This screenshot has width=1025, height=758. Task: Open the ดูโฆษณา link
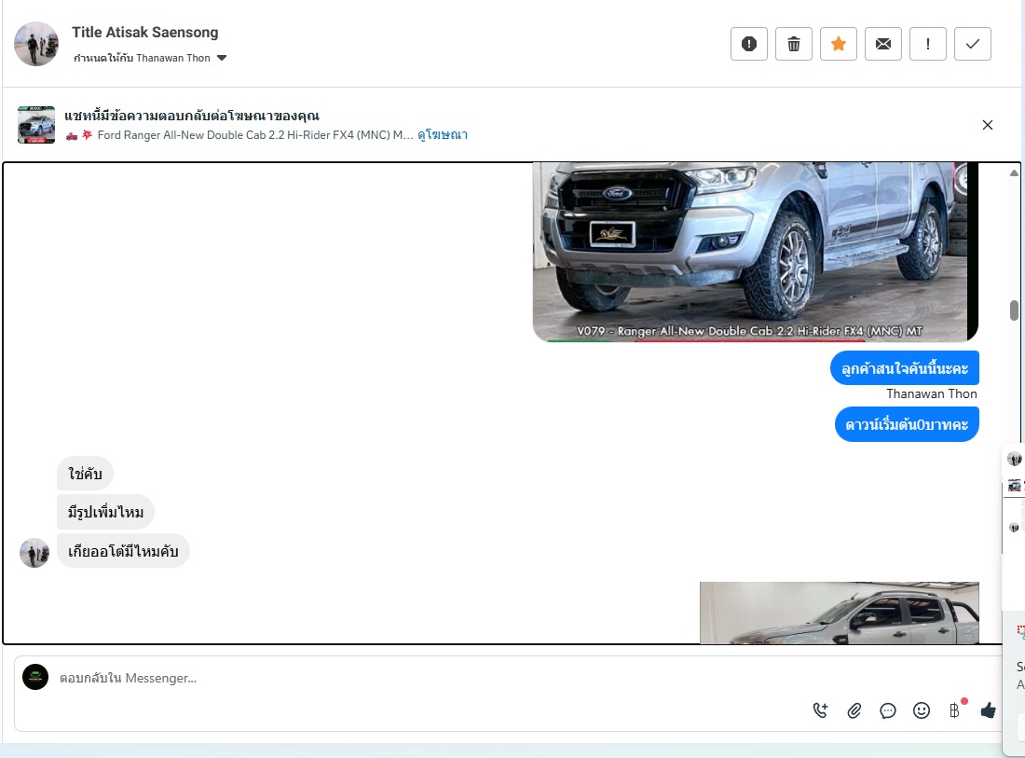point(443,135)
